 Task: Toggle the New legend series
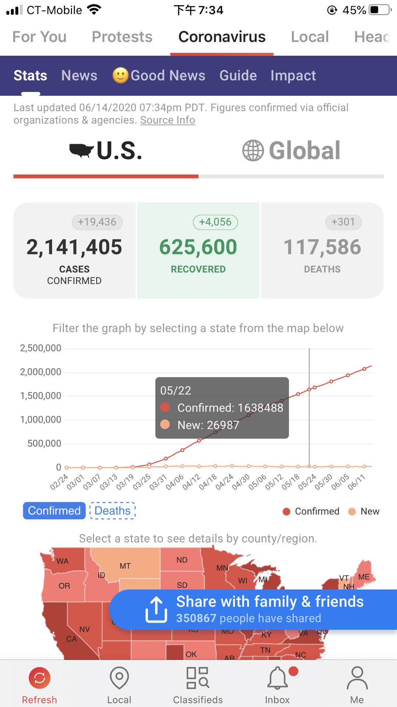(x=364, y=511)
